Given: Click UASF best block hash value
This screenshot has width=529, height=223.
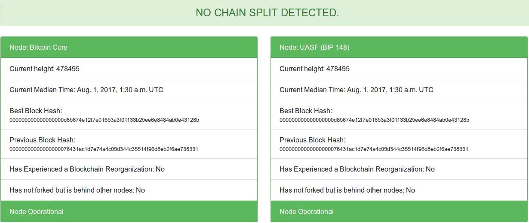Looking at the screenshot, I should (x=374, y=120).
